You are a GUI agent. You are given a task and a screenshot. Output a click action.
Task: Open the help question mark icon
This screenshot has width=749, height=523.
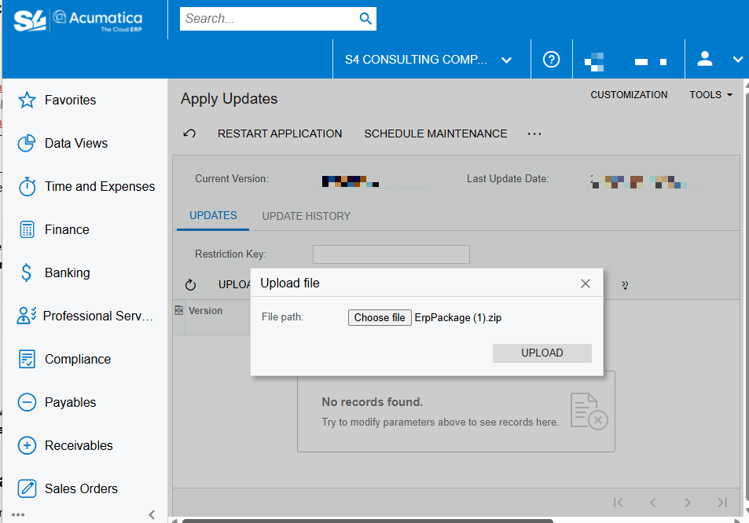click(x=552, y=60)
